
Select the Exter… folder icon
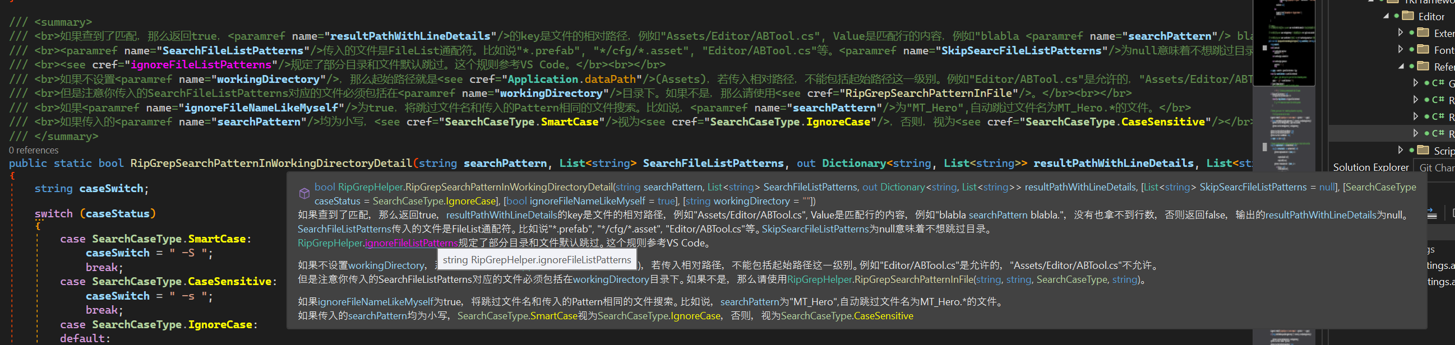tap(1423, 32)
